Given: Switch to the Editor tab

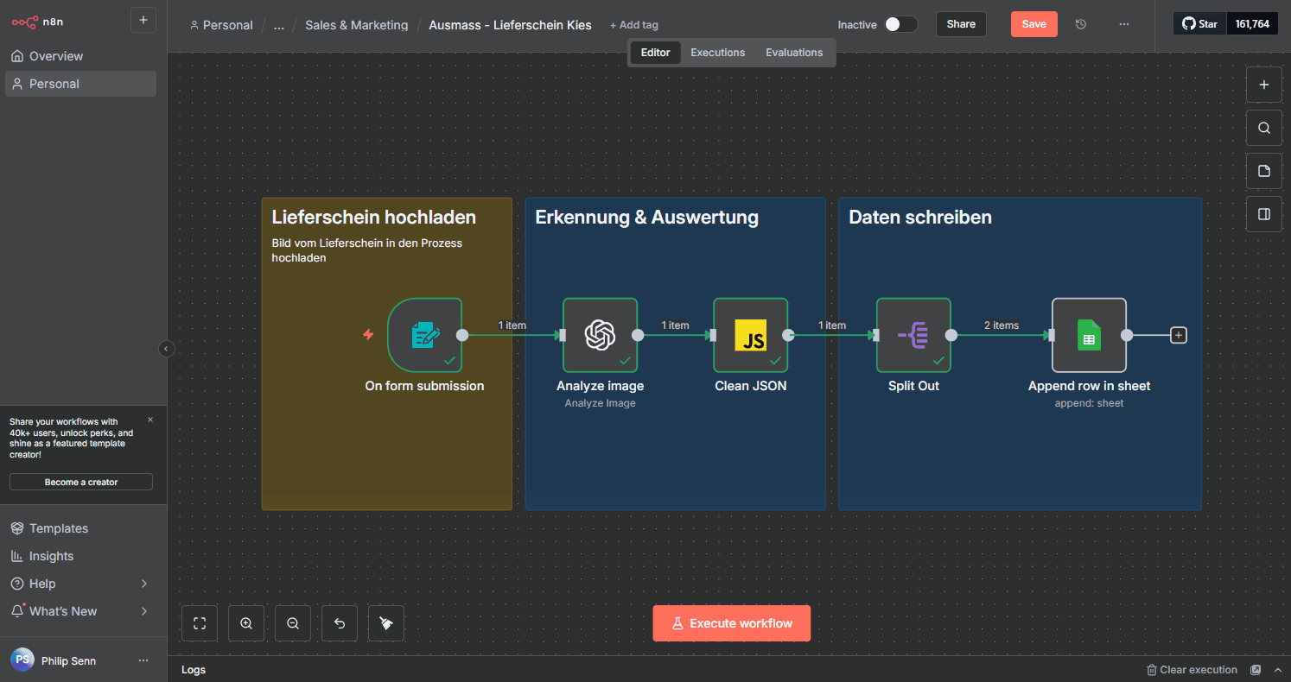Looking at the screenshot, I should [655, 53].
